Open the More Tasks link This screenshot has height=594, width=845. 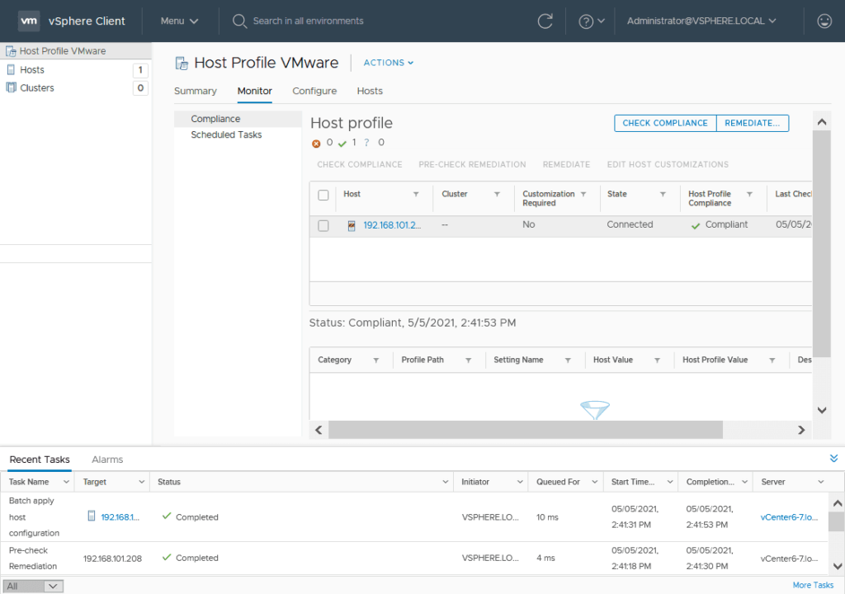click(x=813, y=584)
